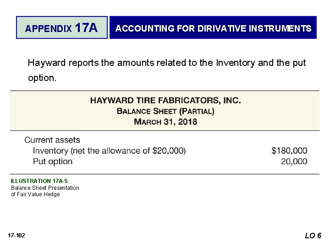Click the Current assets row label
This screenshot has height=247, width=330.
(x=52, y=140)
